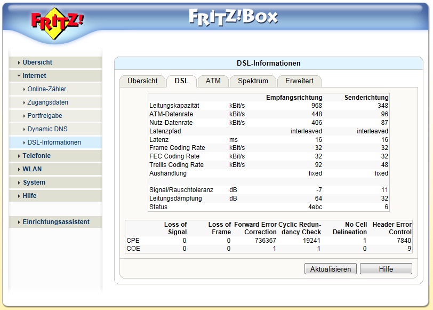The height and width of the screenshot is (310, 433).
Task: Click CPE error correction value 736367
Action: click(x=266, y=241)
